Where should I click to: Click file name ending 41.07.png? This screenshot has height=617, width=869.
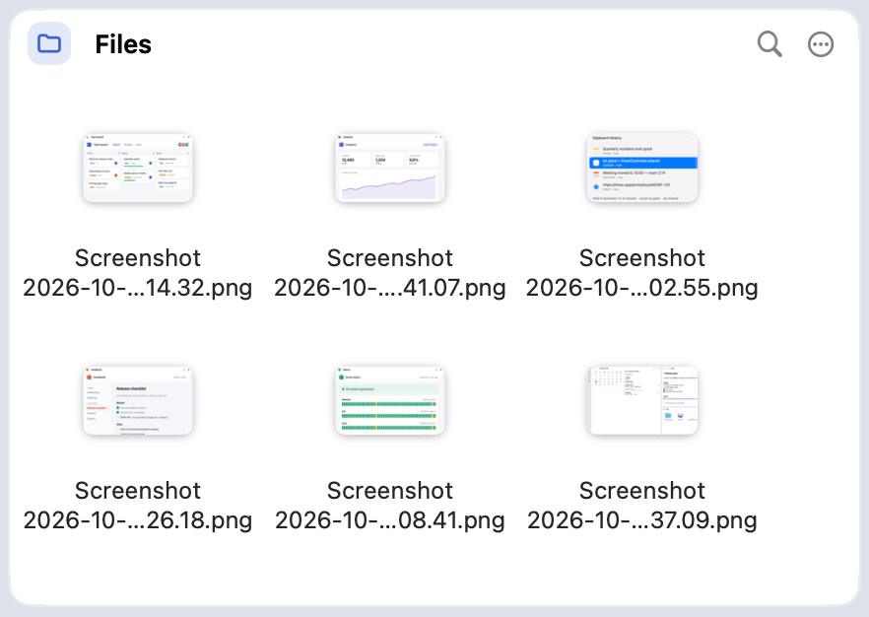tap(390, 273)
